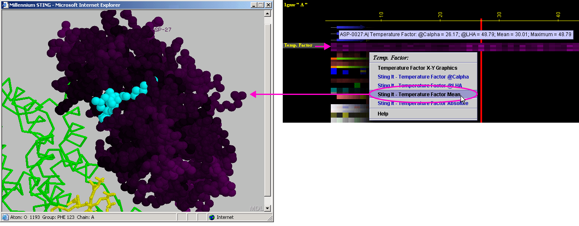Choose Sting It - Temperature Factor @Calpha
Screen dimensions: 579x226
[423, 77]
